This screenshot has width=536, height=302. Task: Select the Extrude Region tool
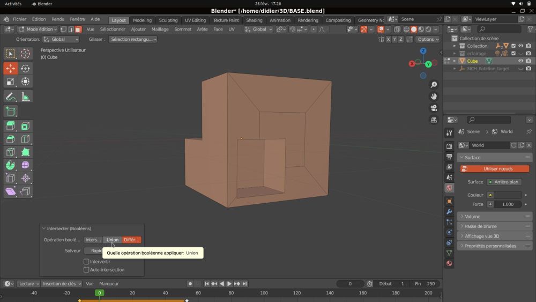11,126
